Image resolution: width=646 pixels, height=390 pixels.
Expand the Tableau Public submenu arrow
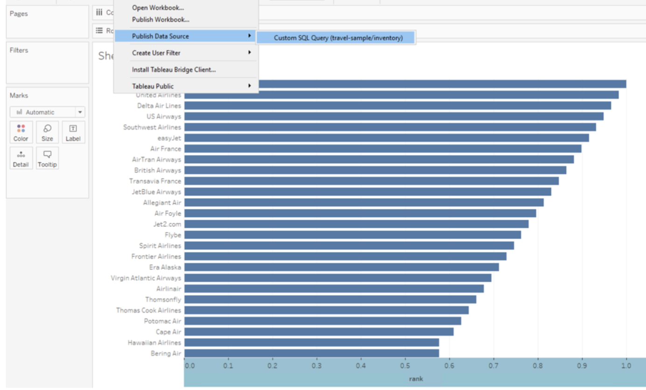(x=250, y=86)
